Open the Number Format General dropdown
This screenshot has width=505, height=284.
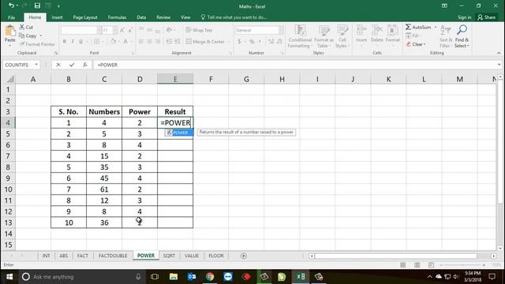(281, 30)
